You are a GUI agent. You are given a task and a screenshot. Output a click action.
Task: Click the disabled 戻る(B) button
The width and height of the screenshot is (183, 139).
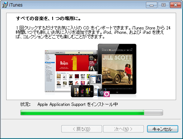[82, 129]
